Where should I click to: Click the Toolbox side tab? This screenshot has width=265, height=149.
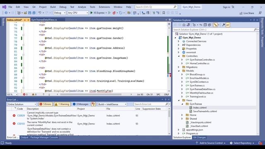[x=3, y=22]
